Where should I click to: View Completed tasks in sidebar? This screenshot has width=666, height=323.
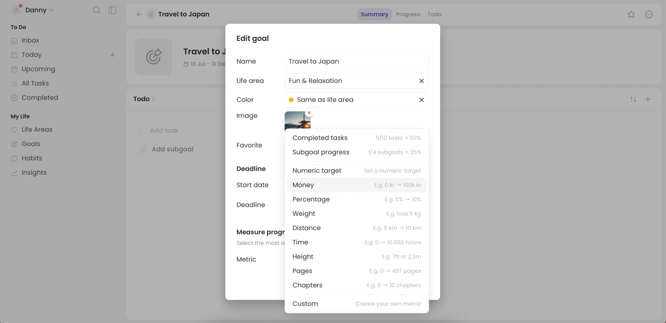pos(39,97)
